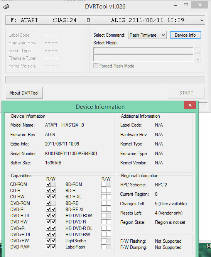Close the Device Information dialog
The width and height of the screenshot is (211, 257).
[x=190, y=105]
